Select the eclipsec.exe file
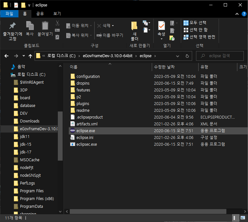248x222 pixels. (x=158, y=144)
